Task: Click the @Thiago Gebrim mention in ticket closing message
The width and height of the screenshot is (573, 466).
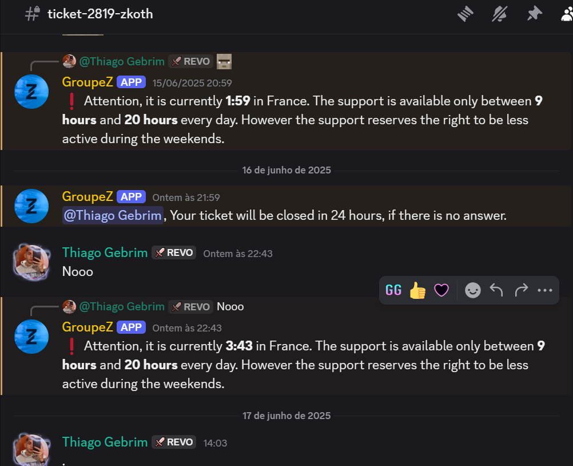Action: 113,215
